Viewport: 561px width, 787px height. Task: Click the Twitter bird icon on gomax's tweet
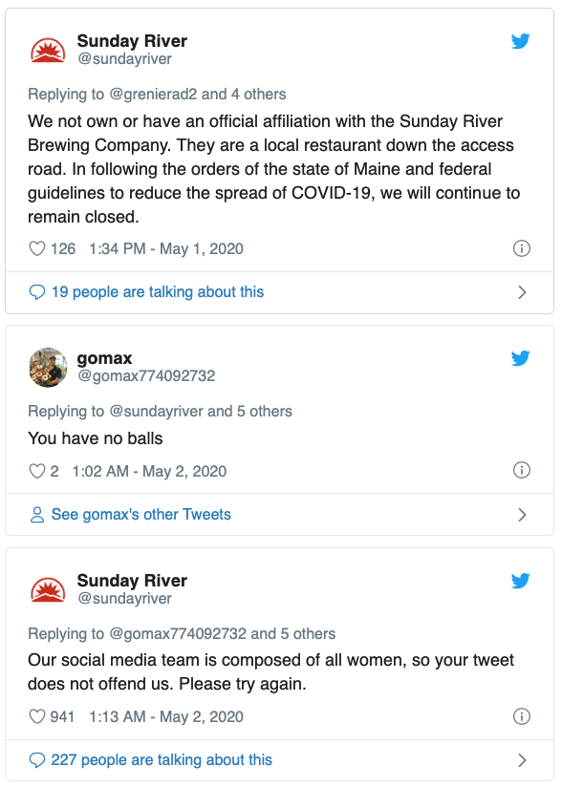pyautogui.click(x=521, y=358)
